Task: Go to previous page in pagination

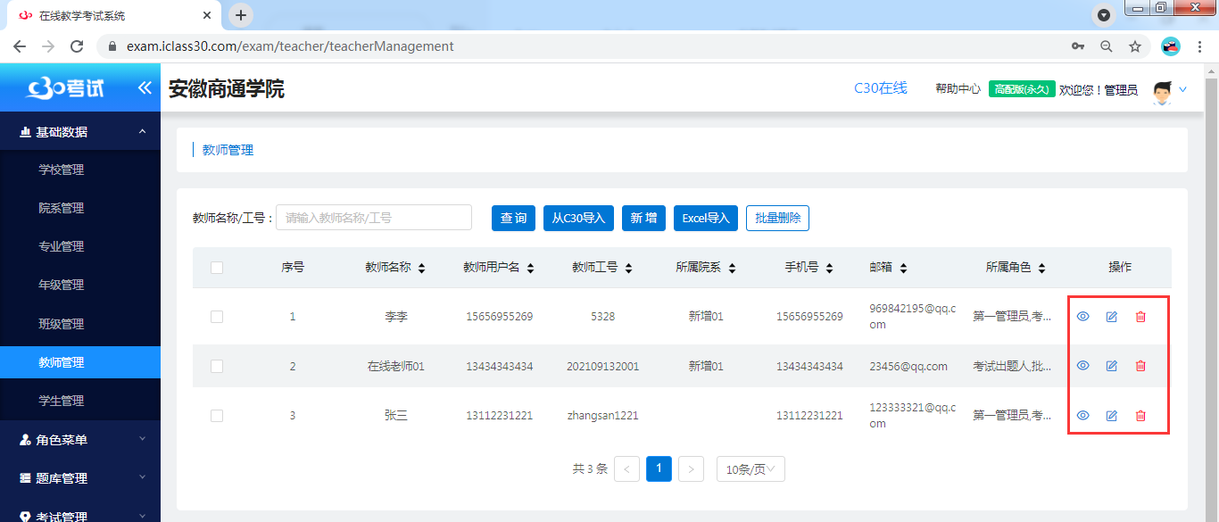Action: click(626, 468)
